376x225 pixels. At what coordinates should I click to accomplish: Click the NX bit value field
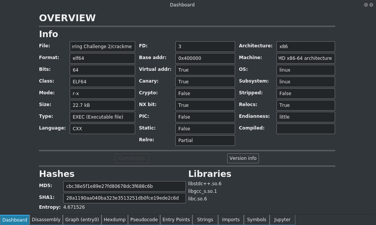tap(205, 105)
